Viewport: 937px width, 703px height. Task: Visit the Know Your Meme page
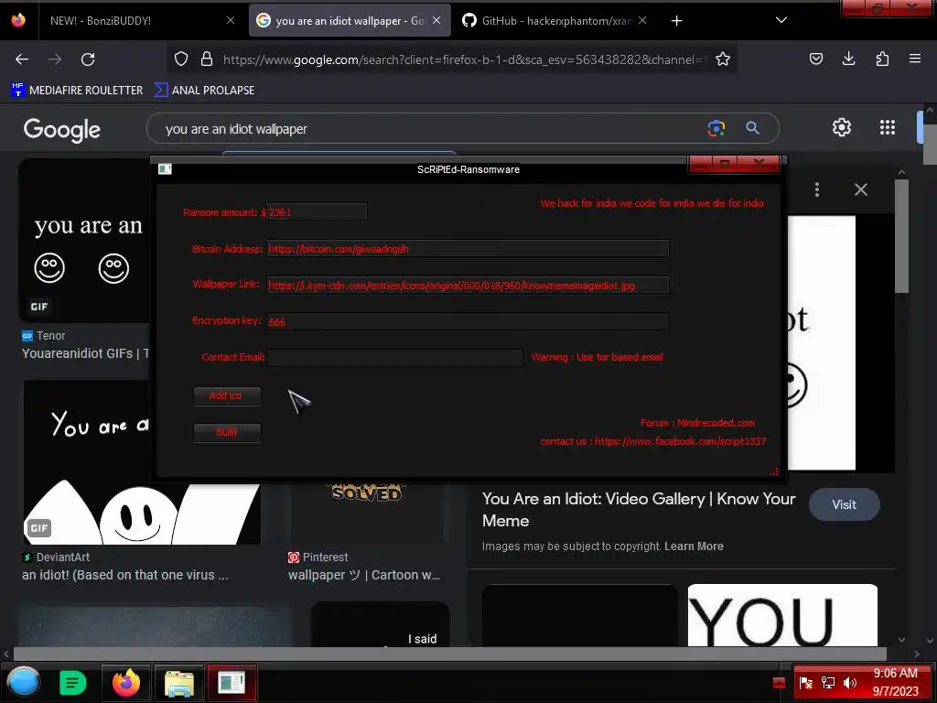click(844, 504)
